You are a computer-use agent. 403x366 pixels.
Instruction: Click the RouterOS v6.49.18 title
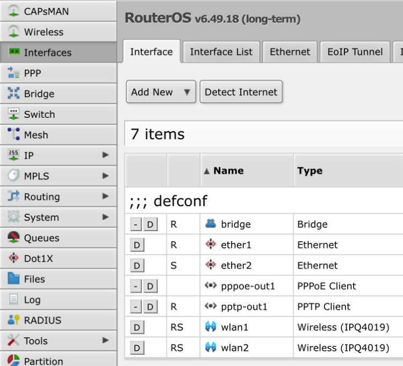[213, 18]
